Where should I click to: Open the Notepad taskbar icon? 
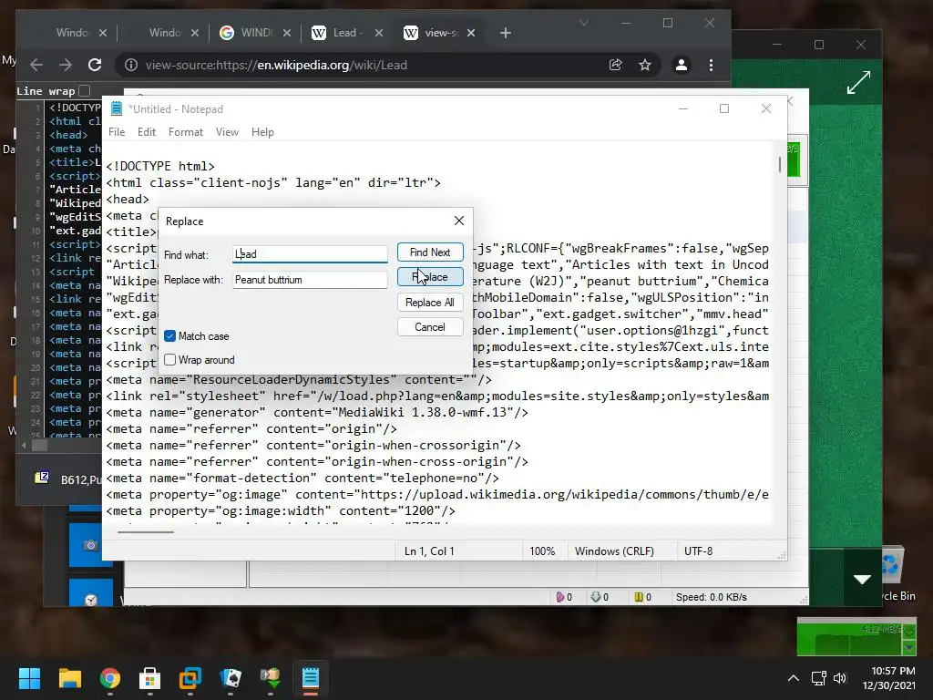pyautogui.click(x=311, y=678)
